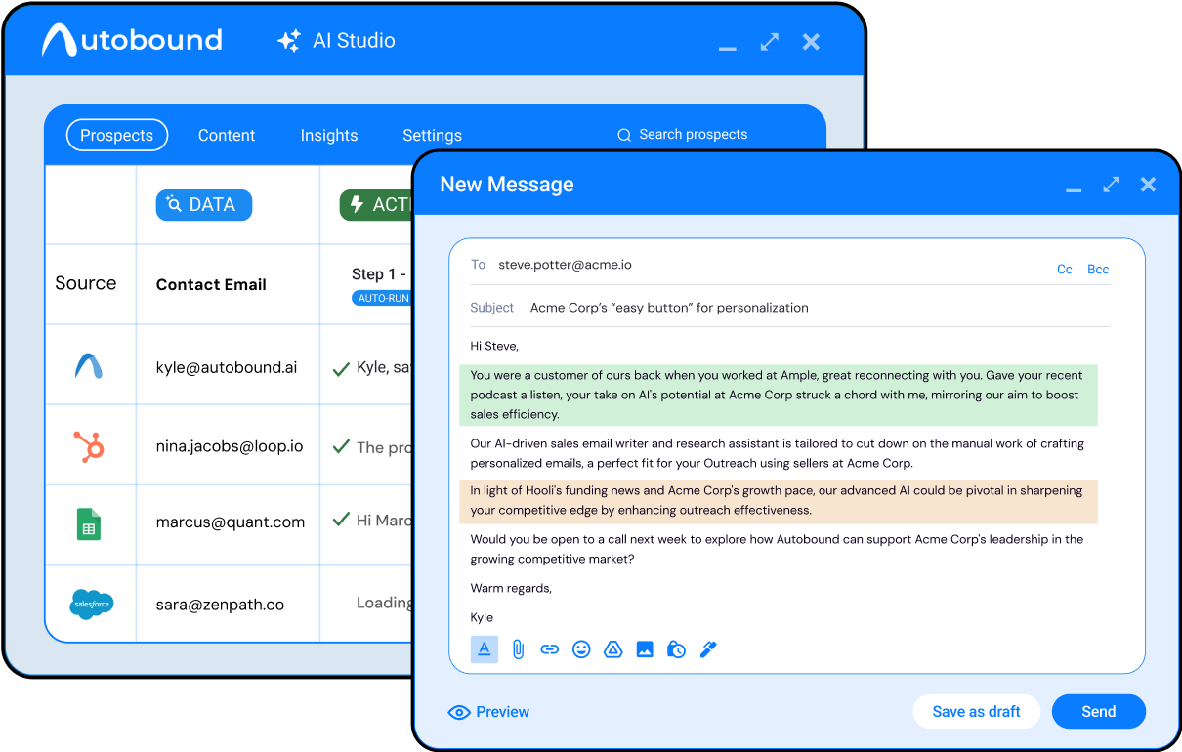Click the Preview link

503,713
